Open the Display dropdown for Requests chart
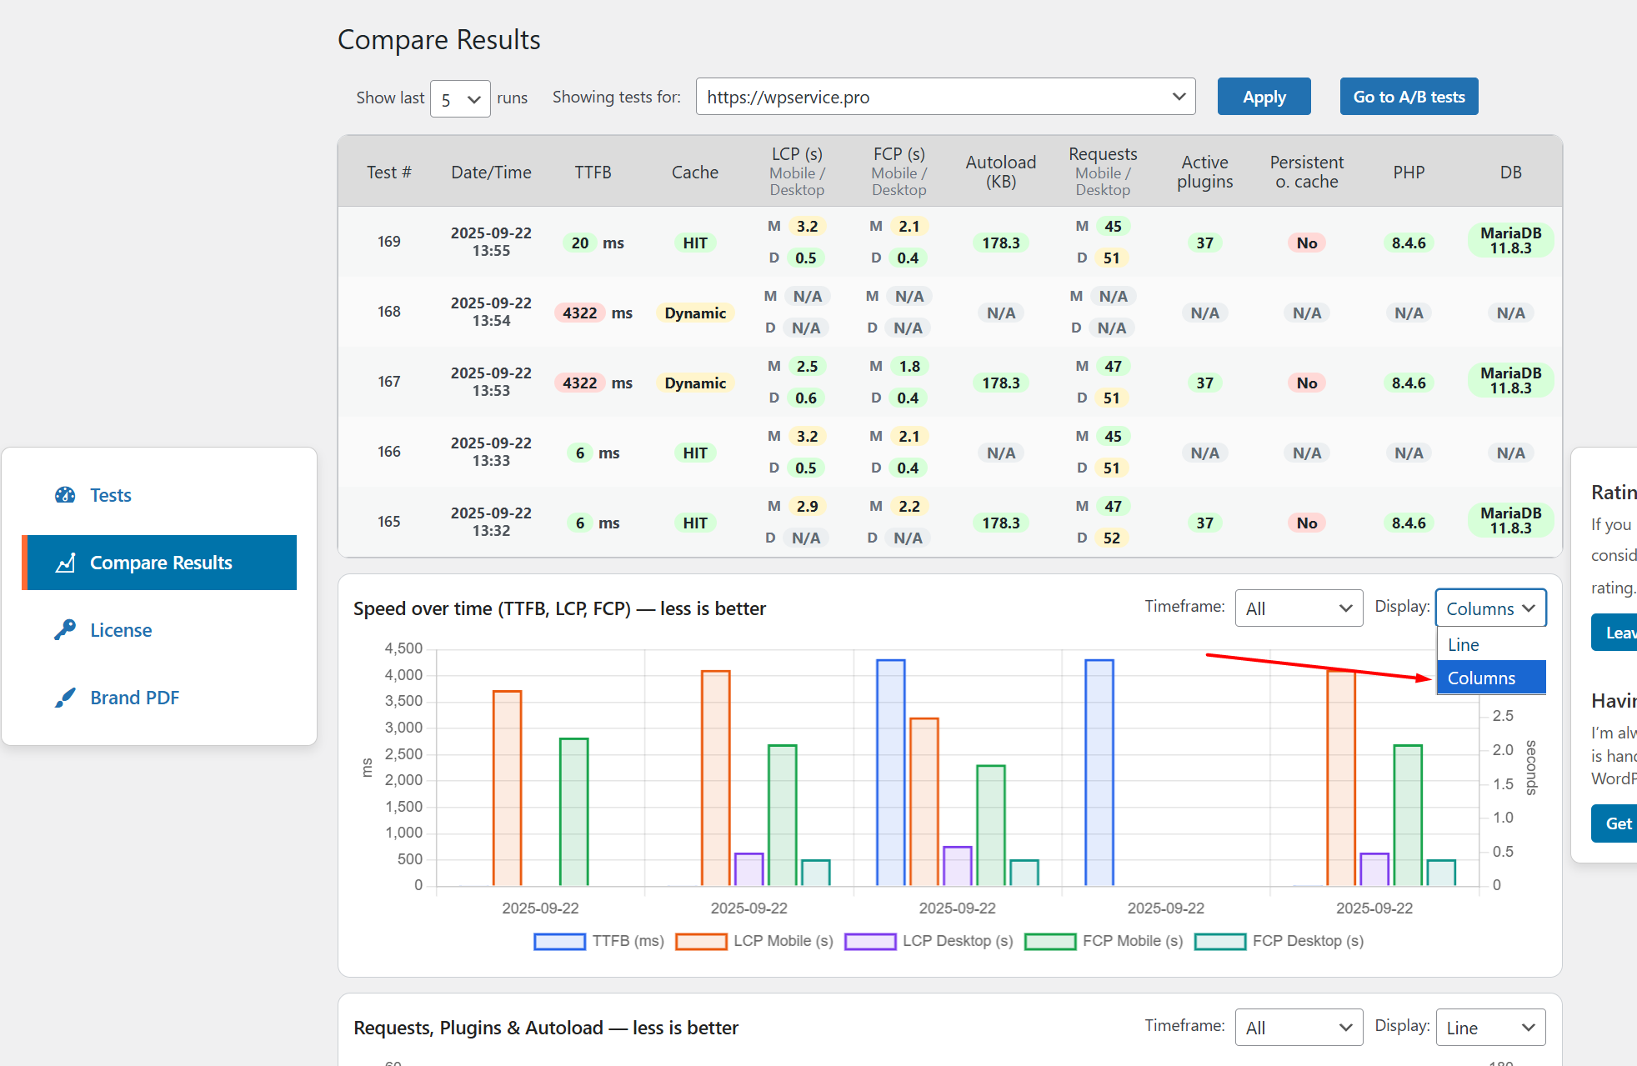 coord(1490,1027)
